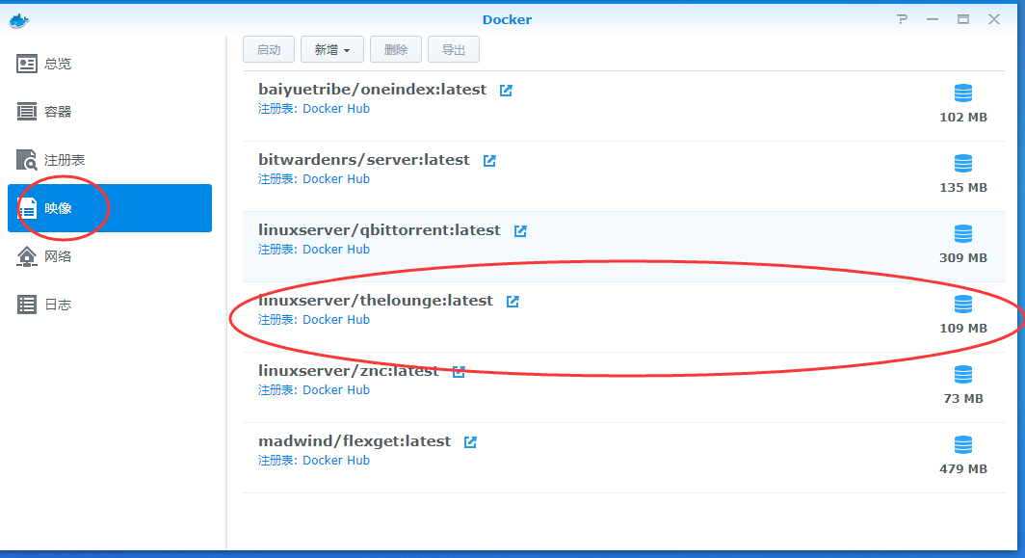Image resolution: width=1025 pixels, height=558 pixels.
Task: Click Docker Hub link under madwind/flexget
Action: pyautogui.click(x=336, y=460)
